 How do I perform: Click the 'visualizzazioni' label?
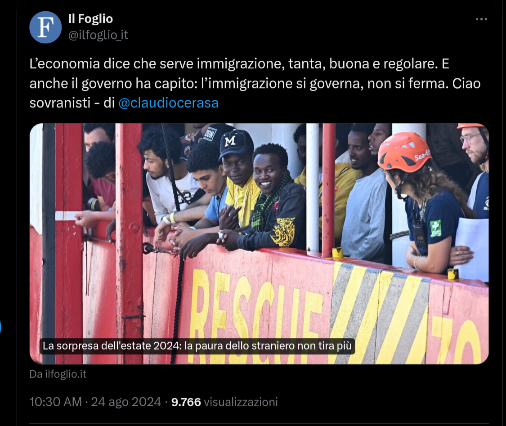pos(241,402)
